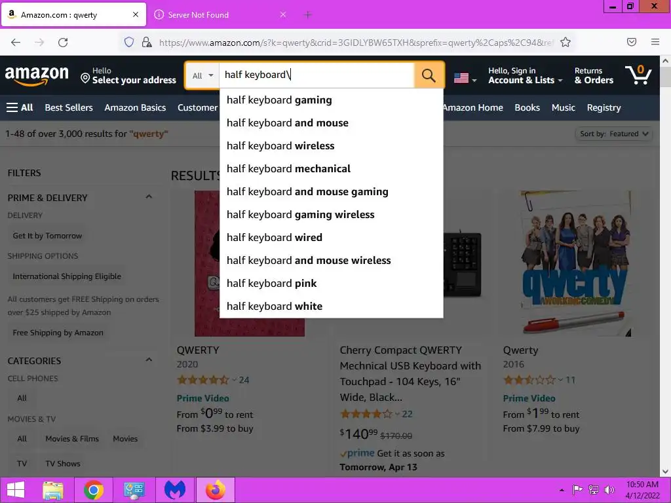Go to Music section
The height and width of the screenshot is (503, 671).
tap(563, 108)
